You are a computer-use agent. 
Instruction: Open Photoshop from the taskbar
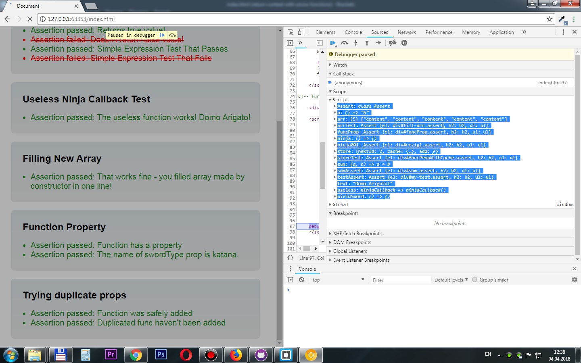tap(161, 355)
